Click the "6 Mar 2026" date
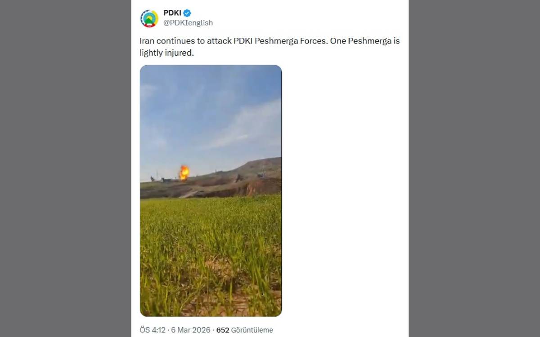The height and width of the screenshot is (337, 540). (191, 330)
